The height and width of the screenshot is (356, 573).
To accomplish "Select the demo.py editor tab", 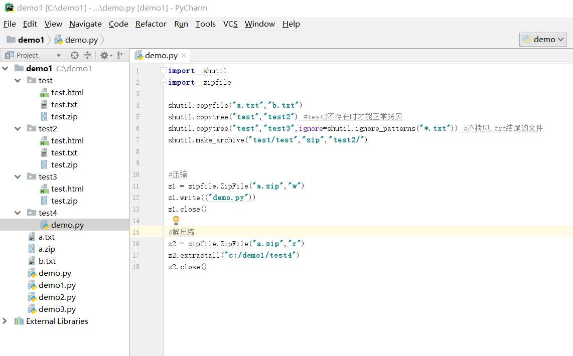I will tap(161, 56).
